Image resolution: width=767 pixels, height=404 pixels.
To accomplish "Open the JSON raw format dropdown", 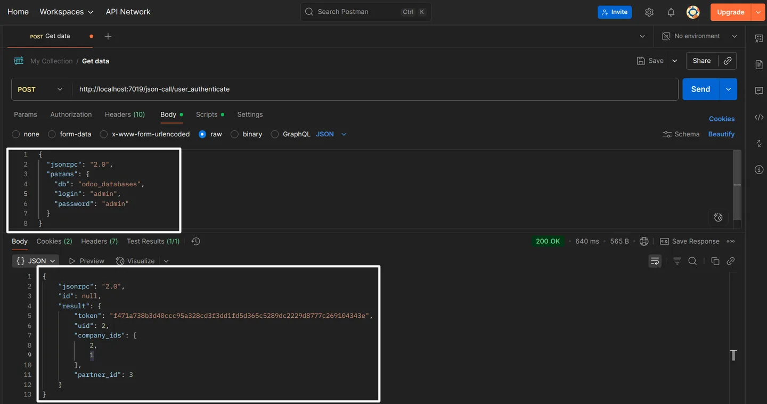I will click(x=331, y=134).
